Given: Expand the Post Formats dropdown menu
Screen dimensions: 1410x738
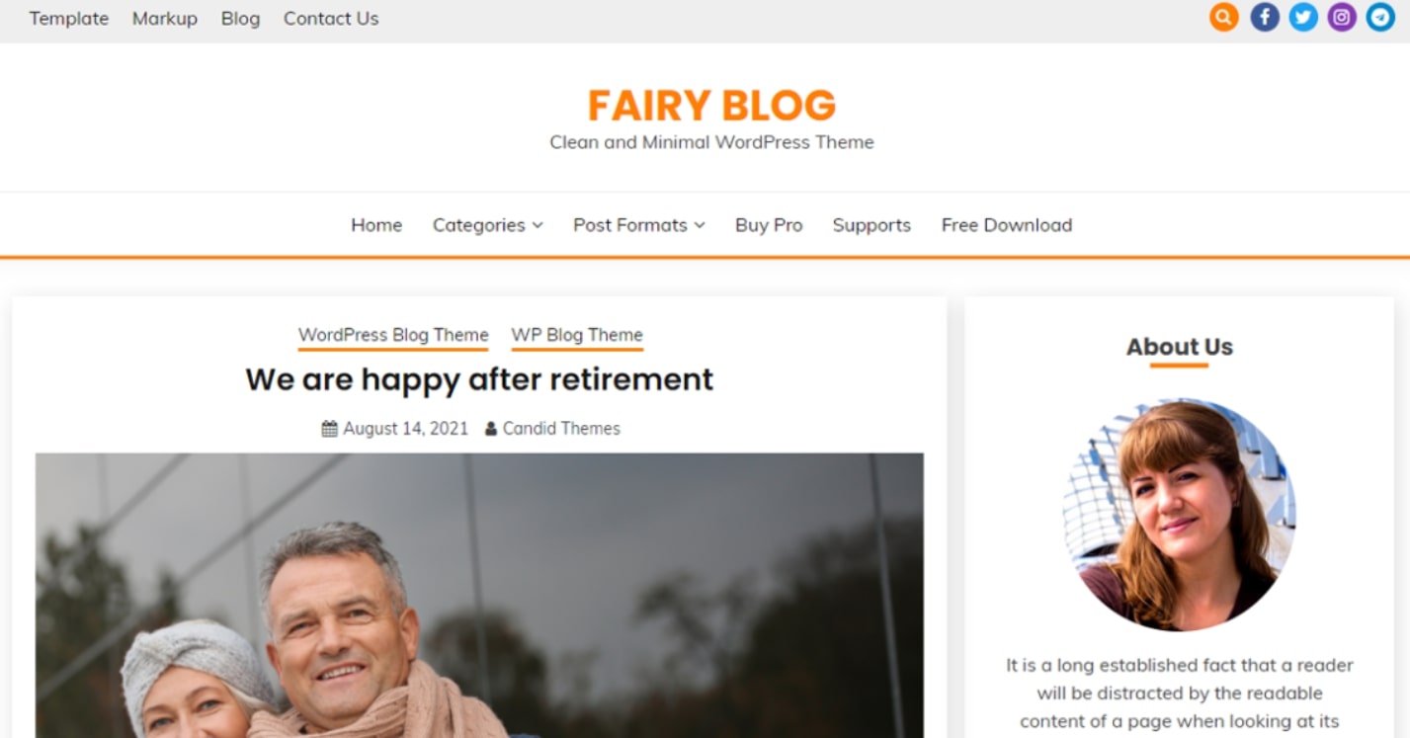Looking at the screenshot, I should coord(639,225).
